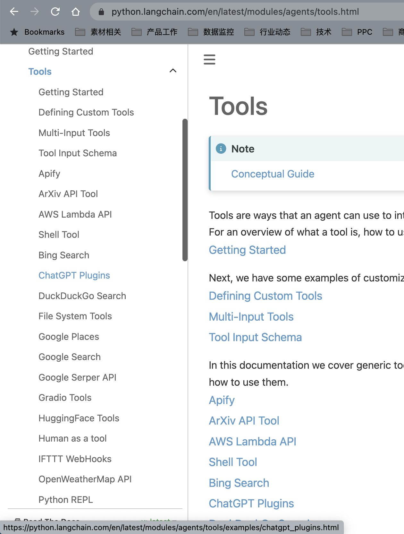Viewport: 404px width, 534px height.
Task: Open the PPC bookmark folder
Action: pyautogui.click(x=357, y=32)
